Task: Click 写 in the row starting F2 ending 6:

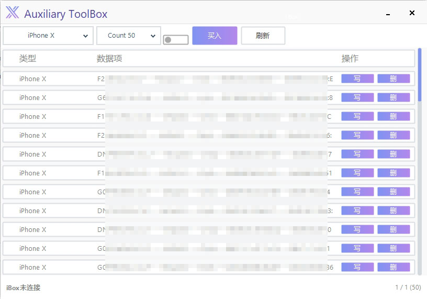Action: (357, 135)
